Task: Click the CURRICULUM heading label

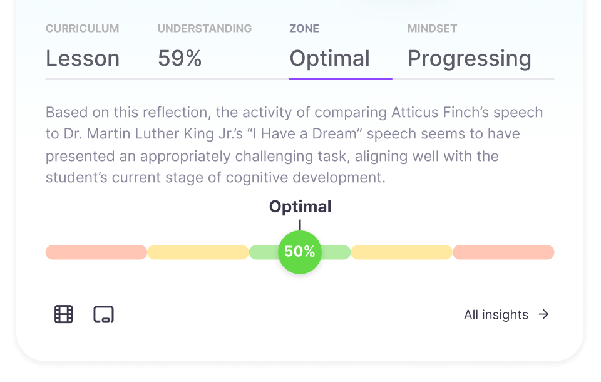Action: click(x=83, y=28)
